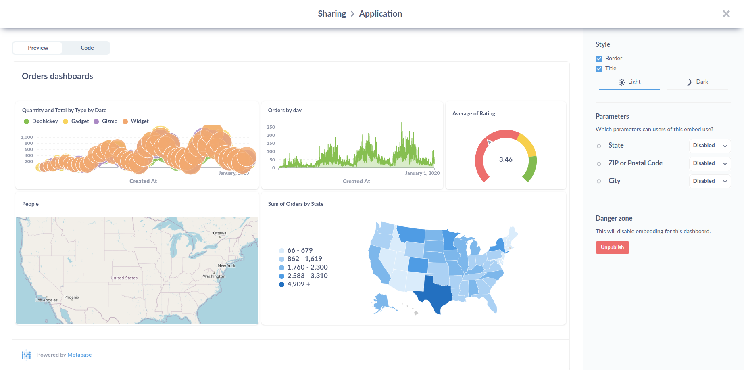Switch to the Code tab

(x=87, y=48)
